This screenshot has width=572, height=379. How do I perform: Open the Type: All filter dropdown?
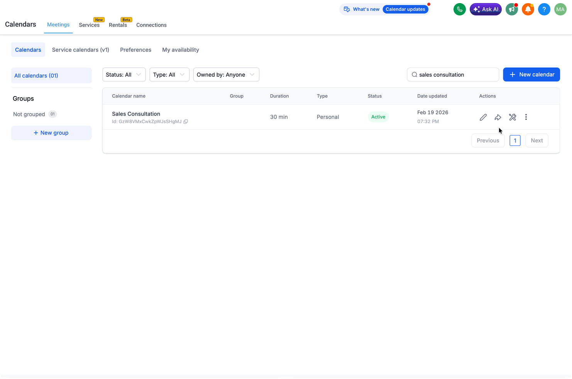[x=169, y=75]
